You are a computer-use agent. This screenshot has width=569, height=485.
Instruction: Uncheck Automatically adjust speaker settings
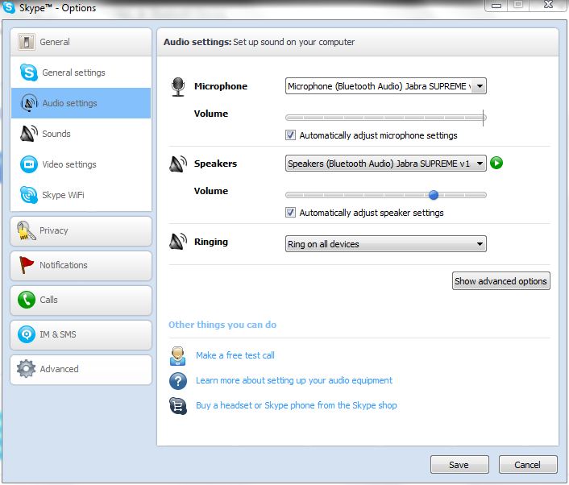tap(290, 212)
